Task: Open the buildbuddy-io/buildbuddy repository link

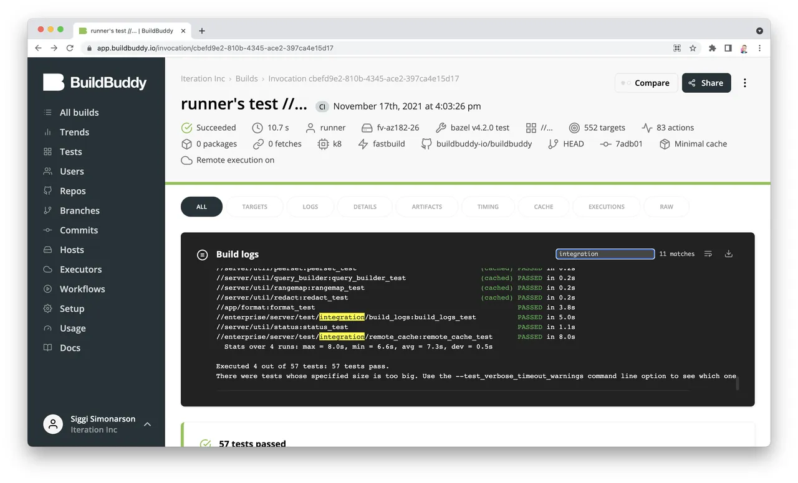Action: point(476,144)
